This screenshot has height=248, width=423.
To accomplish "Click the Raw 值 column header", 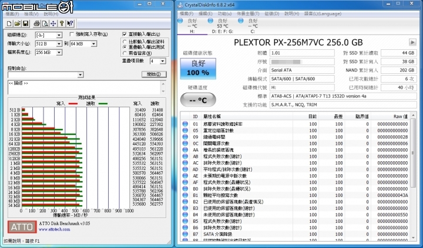I will pyautogui.click(x=401, y=117).
